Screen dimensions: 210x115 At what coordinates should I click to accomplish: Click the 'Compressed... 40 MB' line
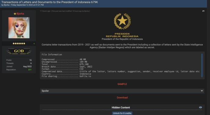pos(64,59)
